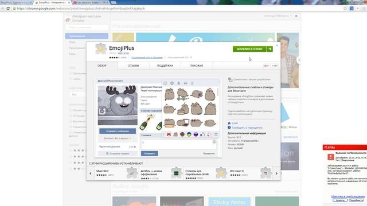
Task: Show next related extensions with right arrow
Action: pos(276,173)
